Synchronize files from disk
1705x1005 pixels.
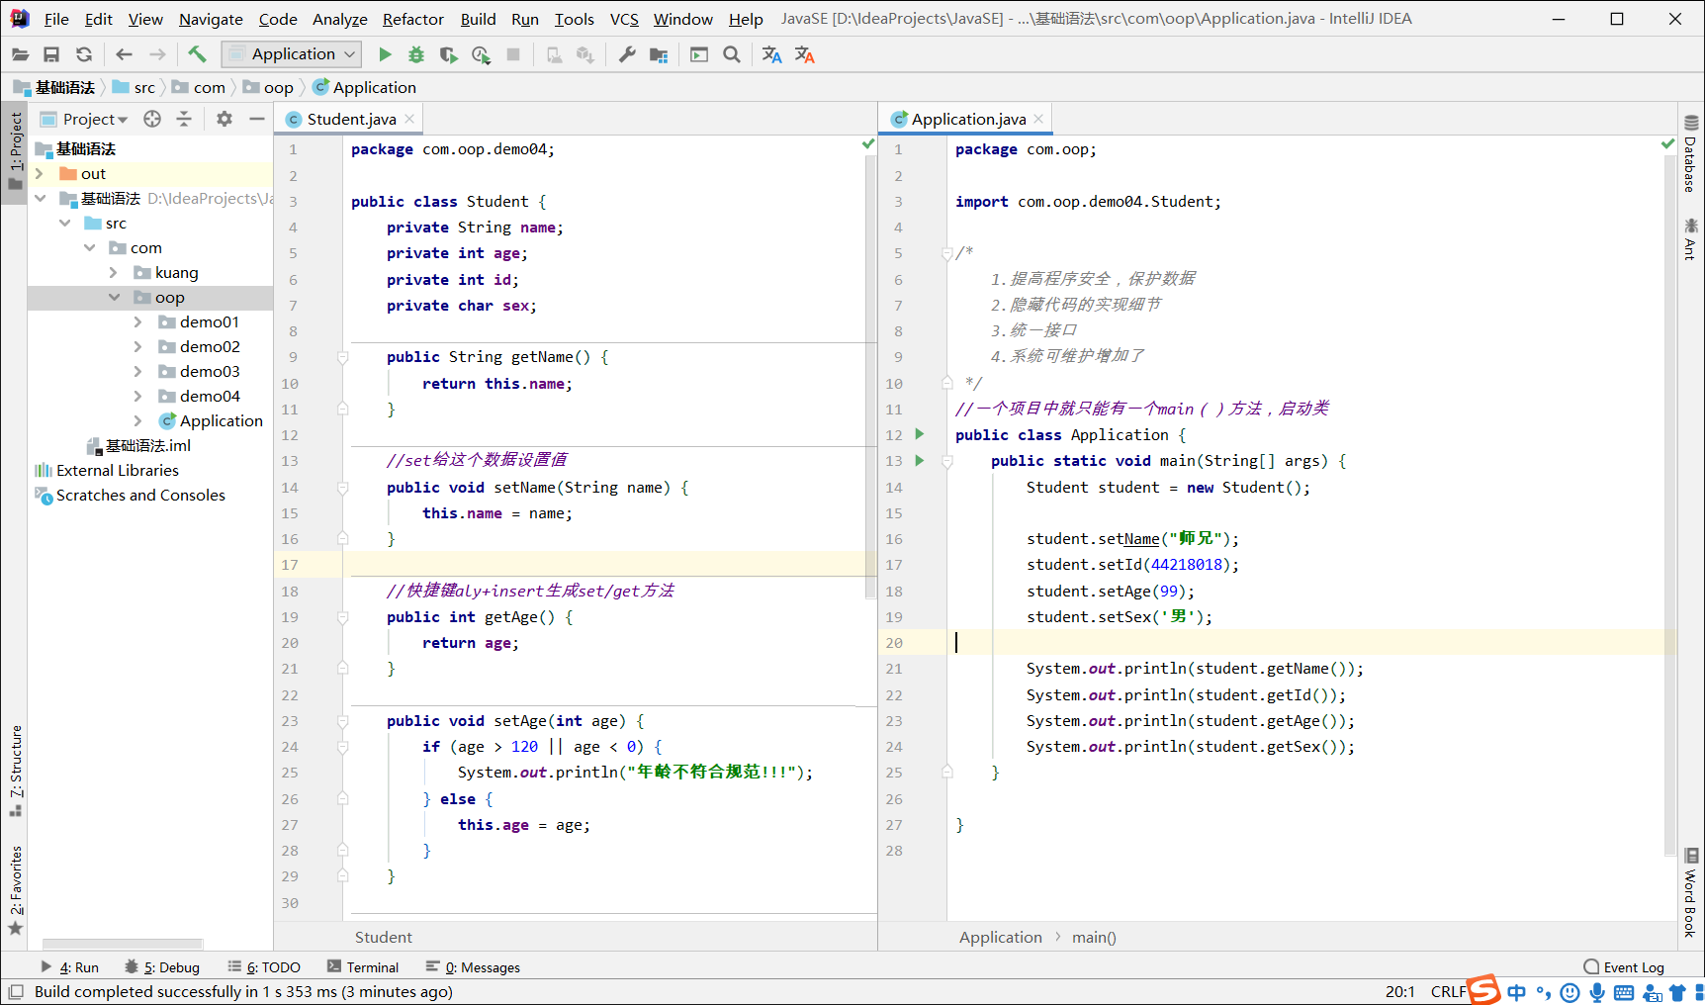click(x=84, y=54)
